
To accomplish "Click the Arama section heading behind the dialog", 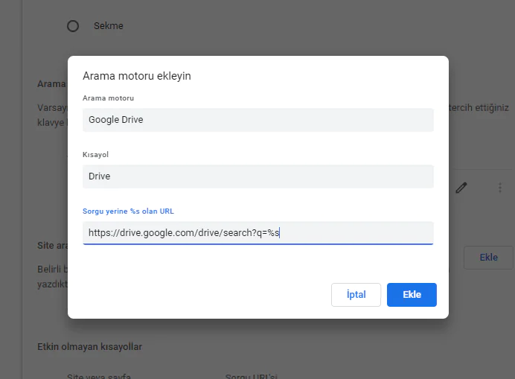I will 51,84.
